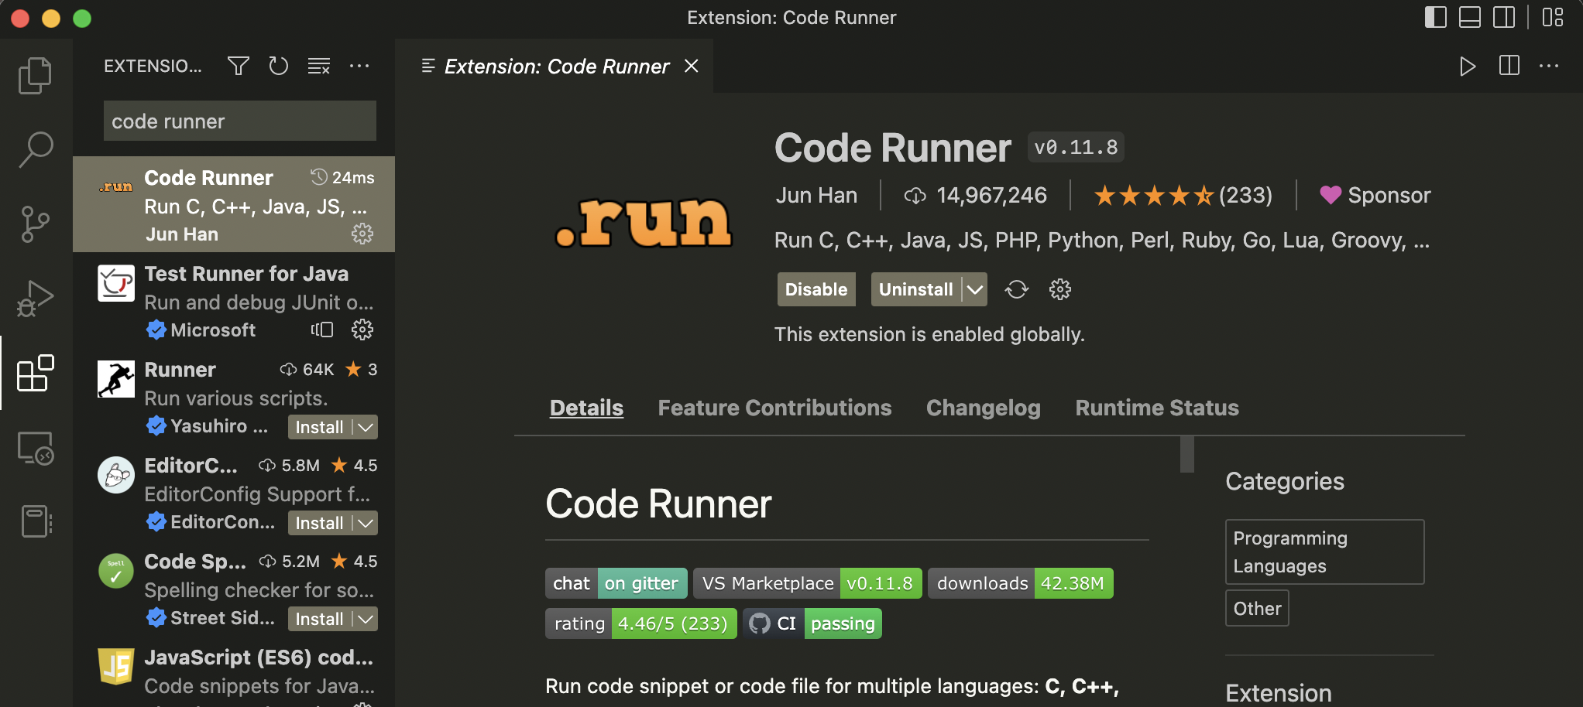Open Remote Explorer in activity bar
Image resolution: width=1583 pixels, height=707 pixels.
pyautogui.click(x=36, y=448)
